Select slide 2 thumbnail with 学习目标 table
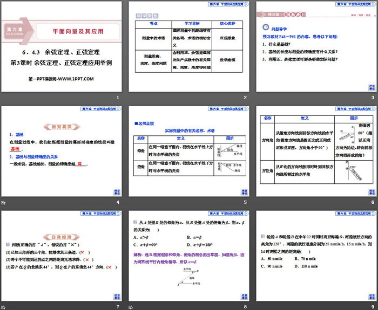The image size is (378, 310). click(189, 46)
